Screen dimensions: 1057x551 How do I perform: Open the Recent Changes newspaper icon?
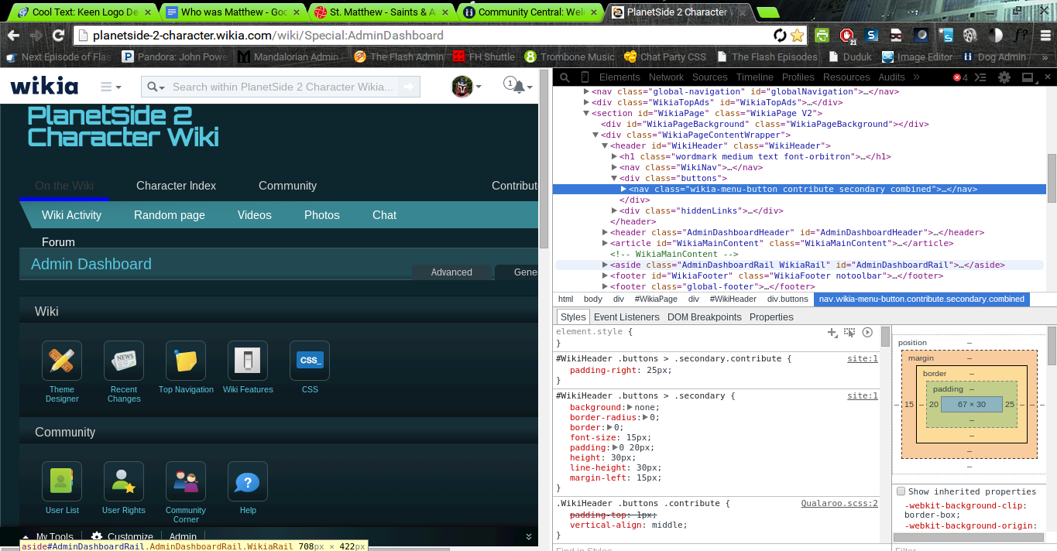124,361
